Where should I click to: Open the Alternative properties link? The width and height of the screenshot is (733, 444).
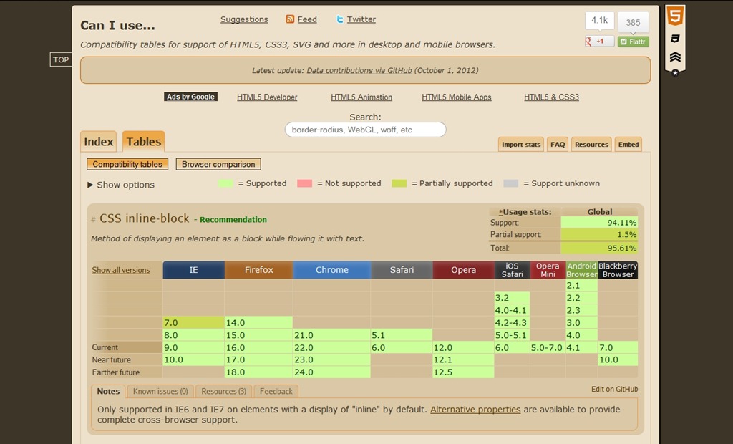(475, 410)
